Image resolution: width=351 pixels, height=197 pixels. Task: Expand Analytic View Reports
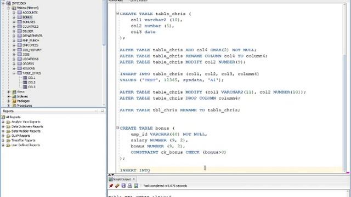point(3,121)
